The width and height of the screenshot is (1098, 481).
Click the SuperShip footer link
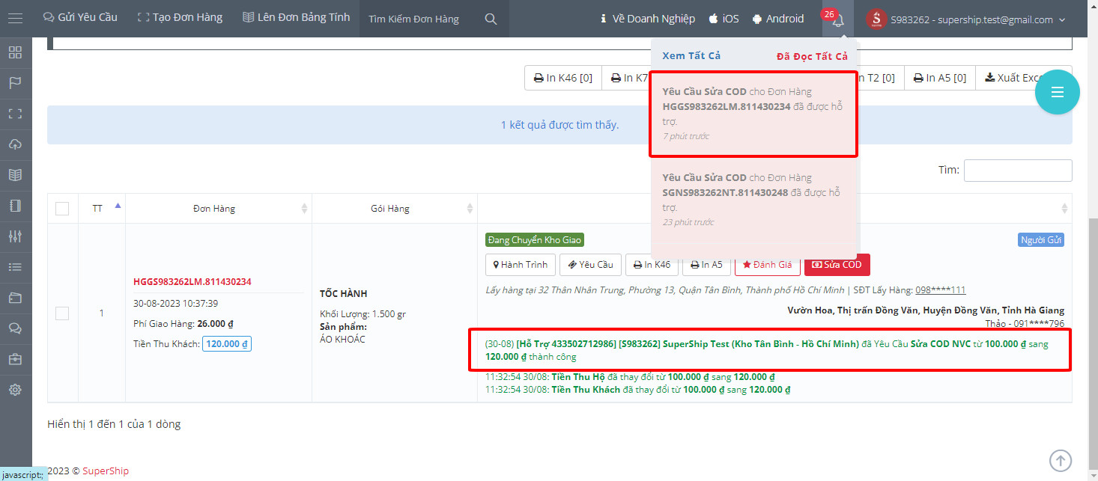click(x=106, y=471)
